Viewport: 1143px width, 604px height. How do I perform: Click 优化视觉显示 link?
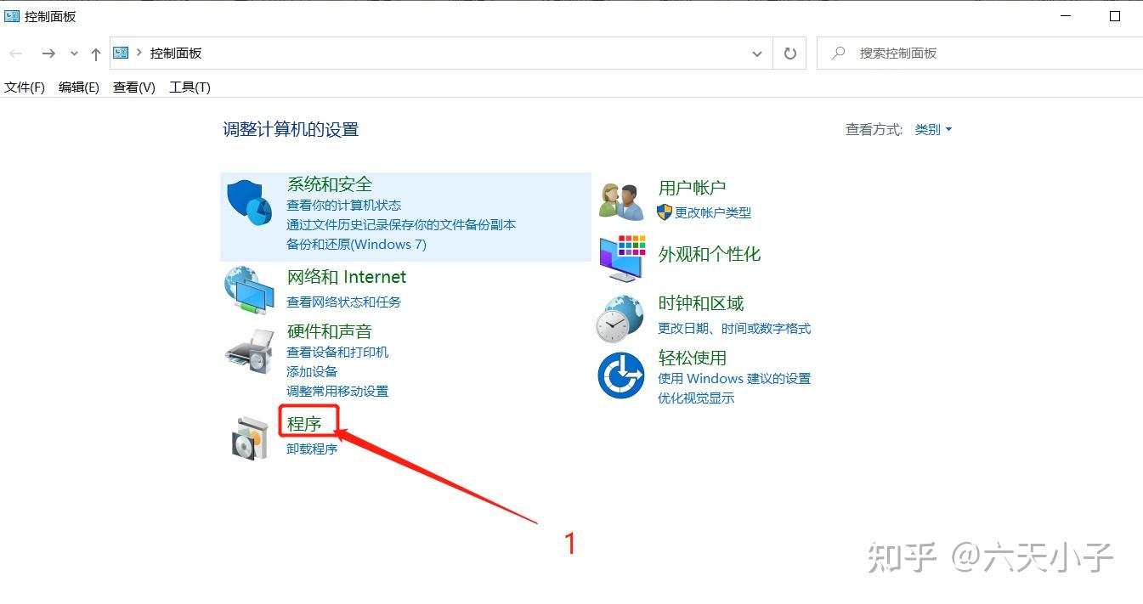696,398
